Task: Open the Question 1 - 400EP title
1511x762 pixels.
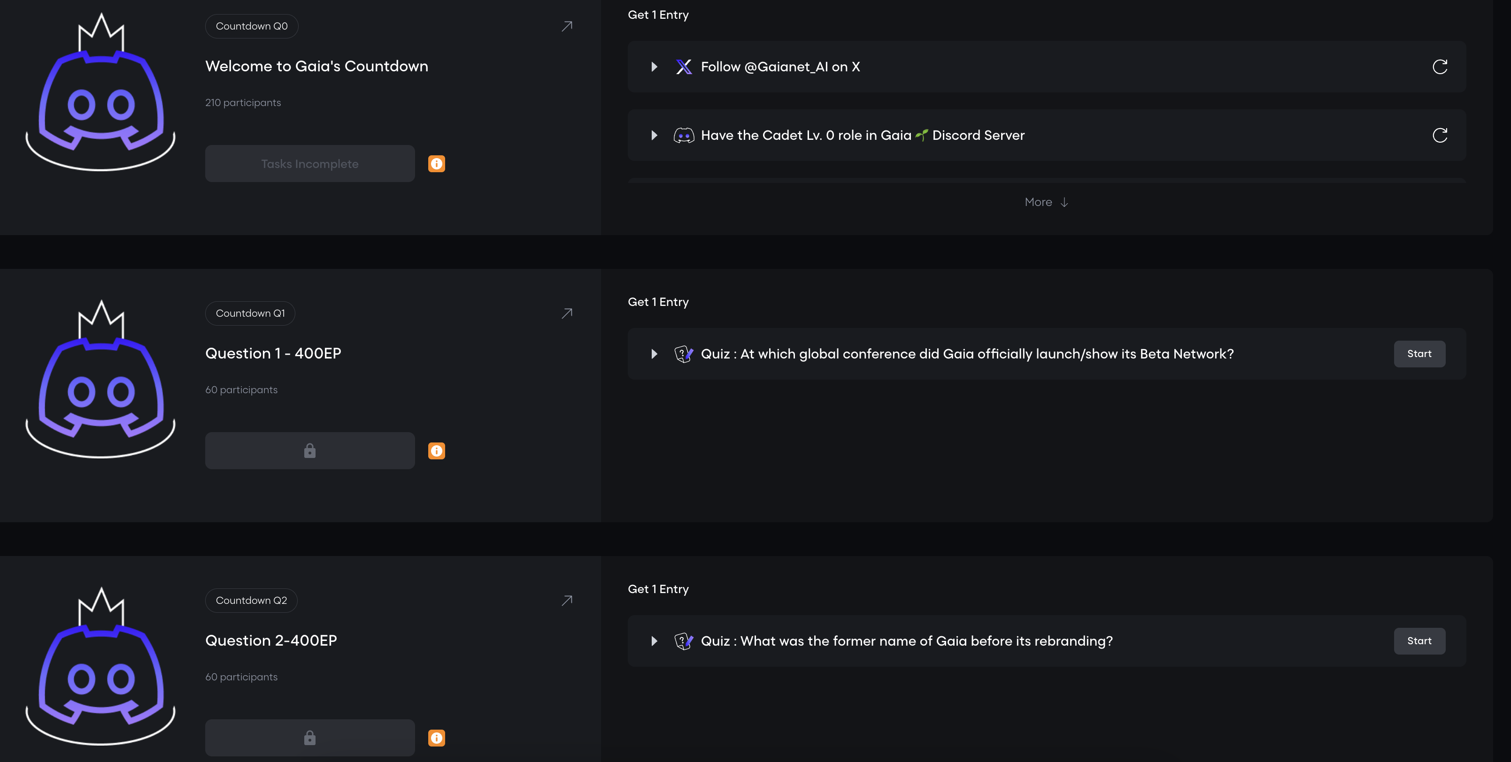Action: [x=273, y=353]
